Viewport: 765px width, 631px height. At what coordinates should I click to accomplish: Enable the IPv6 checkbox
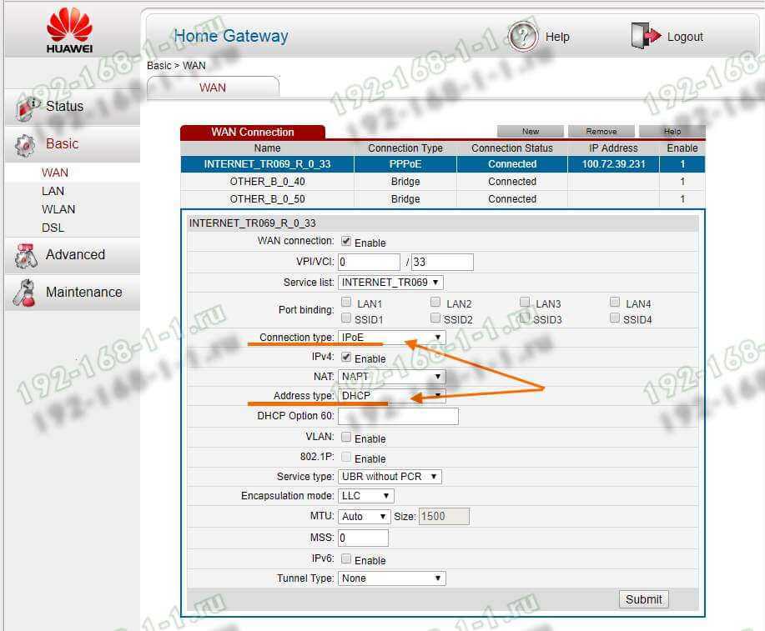(346, 559)
